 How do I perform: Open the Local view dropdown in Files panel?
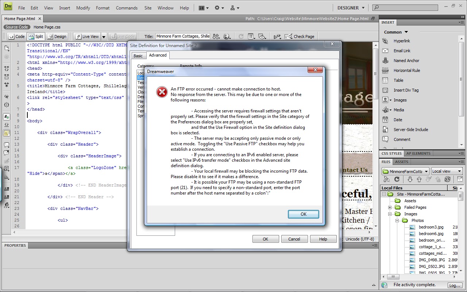point(447,171)
